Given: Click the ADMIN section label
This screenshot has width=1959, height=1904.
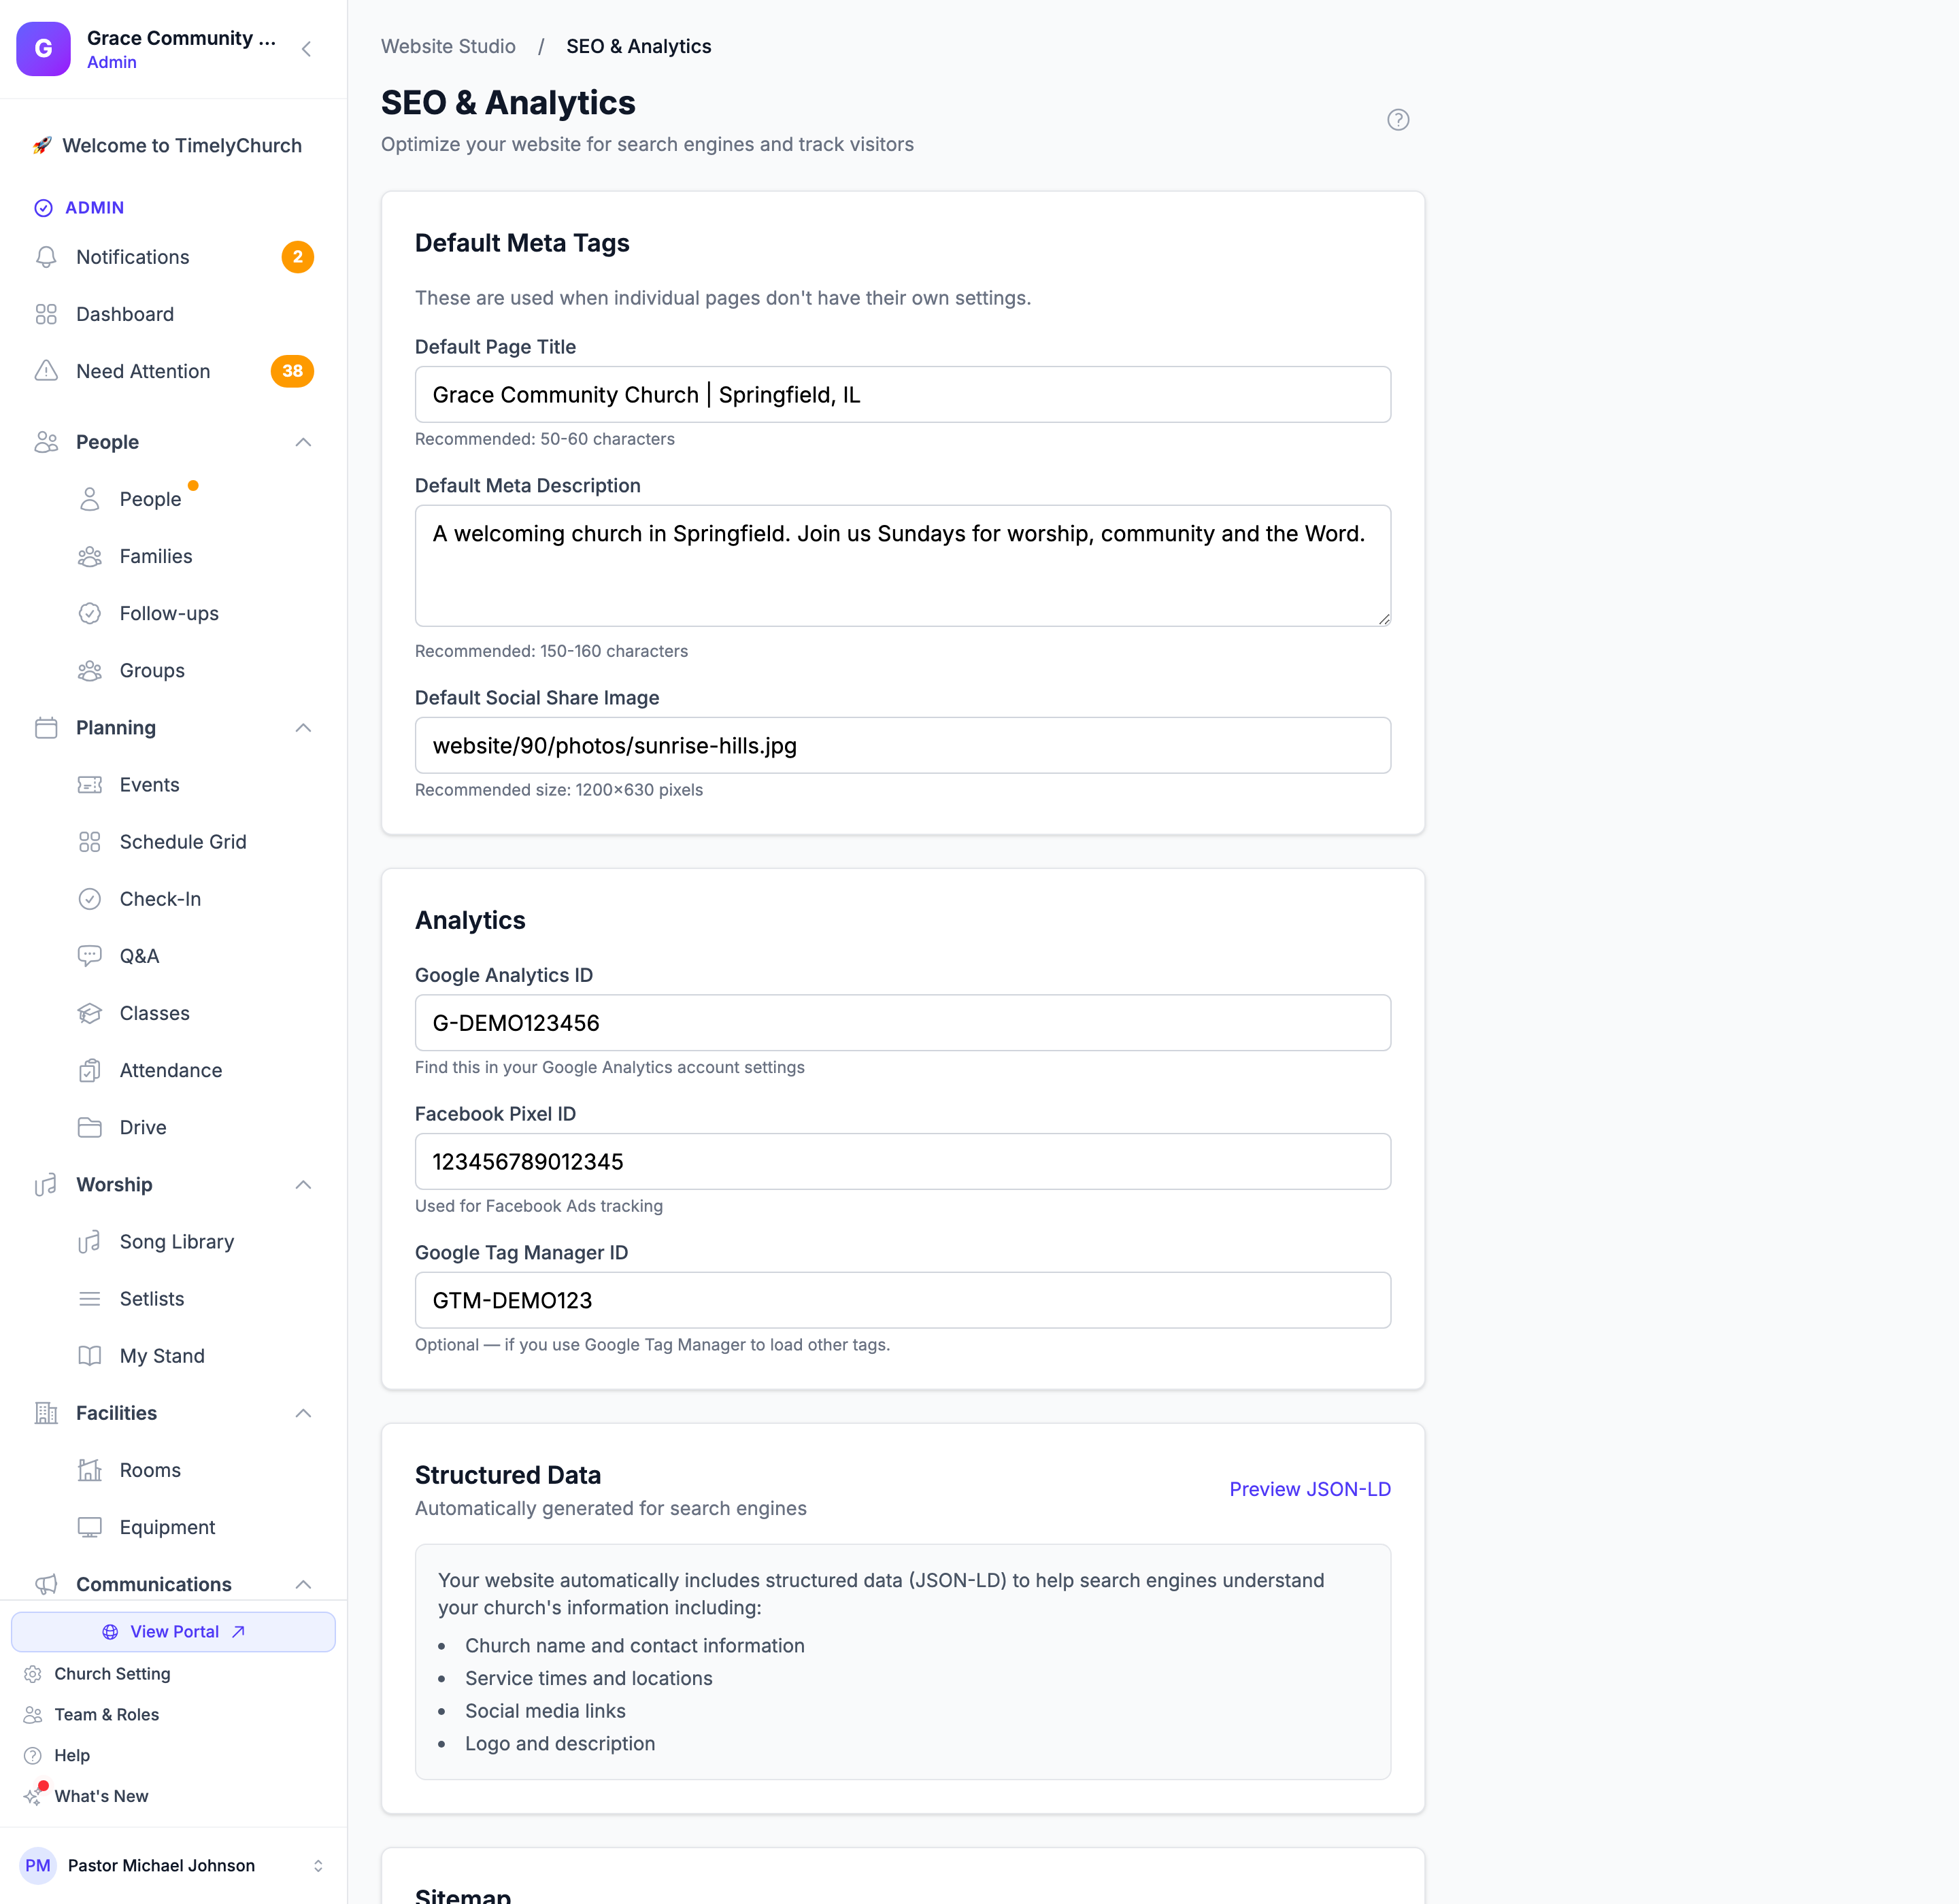Looking at the screenshot, I should click(x=94, y=208).
